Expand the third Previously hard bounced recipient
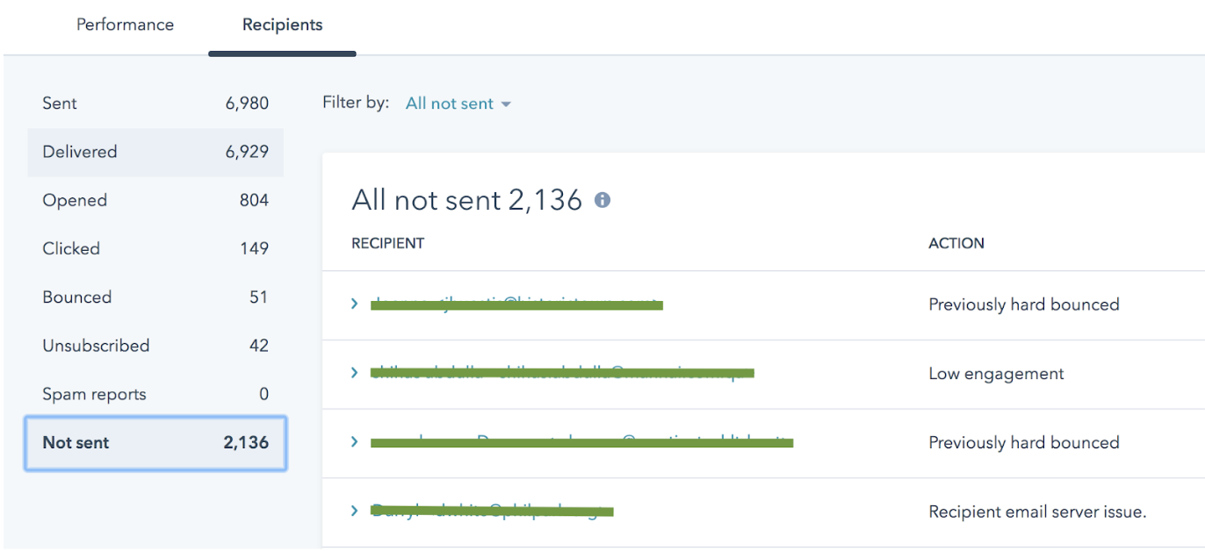Image resolution: width=1205 pixels, height=551 pixels. pyautogui.click(x=354, y=442)
